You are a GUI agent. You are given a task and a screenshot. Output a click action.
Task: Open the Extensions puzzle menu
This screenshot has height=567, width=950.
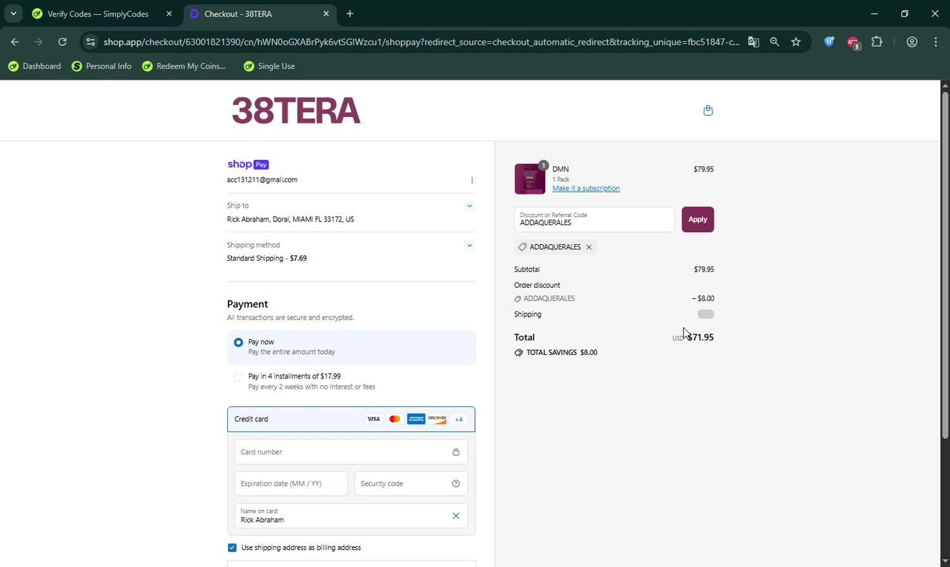click(x=877, y=42)
